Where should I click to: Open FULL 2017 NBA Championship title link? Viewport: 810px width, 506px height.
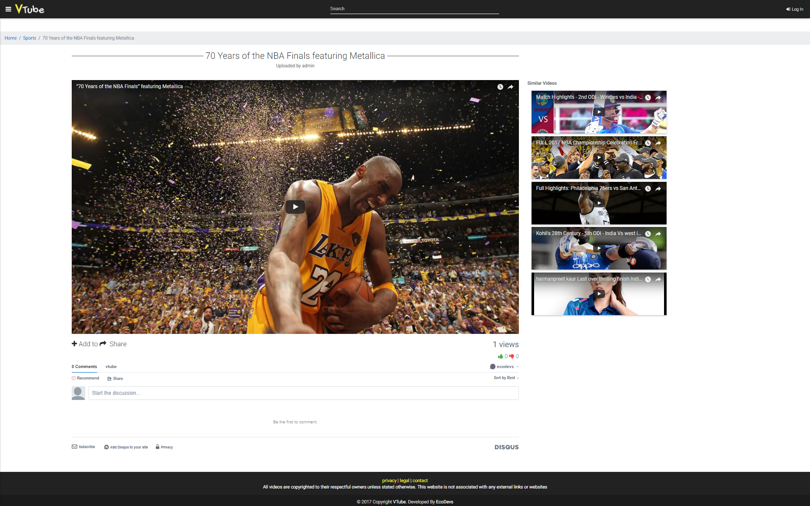(x=588, y=143)
